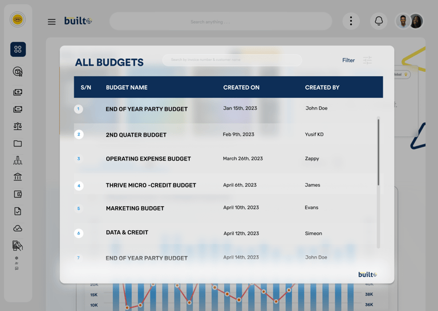Open the THRIVE MICRO -CREDIT BUDGET row
438x311 pixels.
pyautogui.click(x=151, y=185)
